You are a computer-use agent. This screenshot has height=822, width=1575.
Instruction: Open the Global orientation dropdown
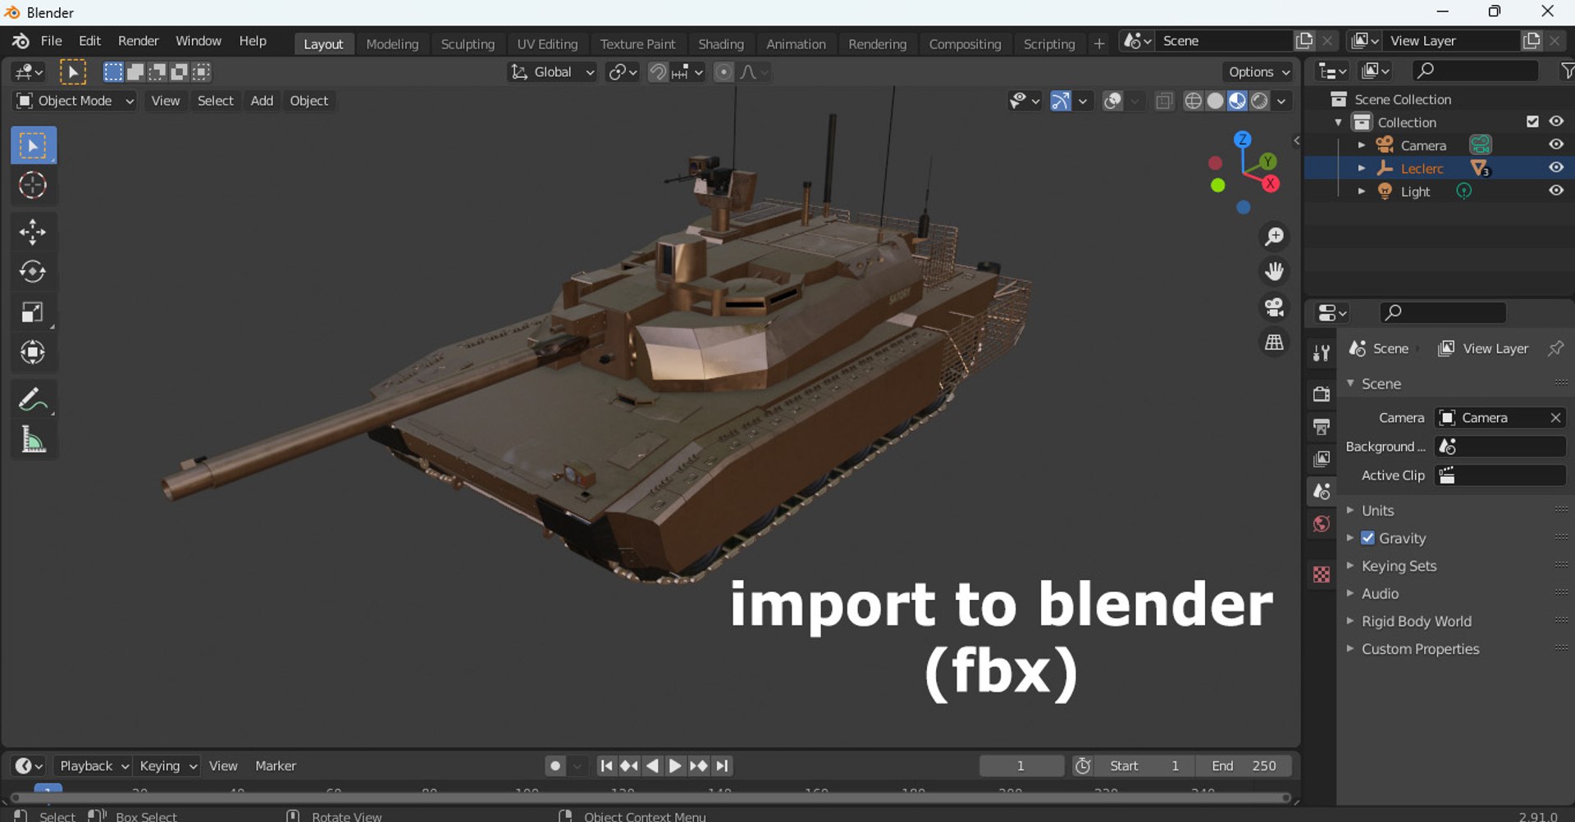point(552,72)
